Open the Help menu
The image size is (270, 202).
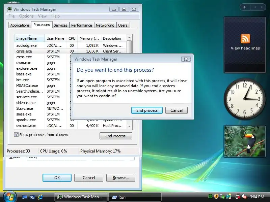coord(55,16)
